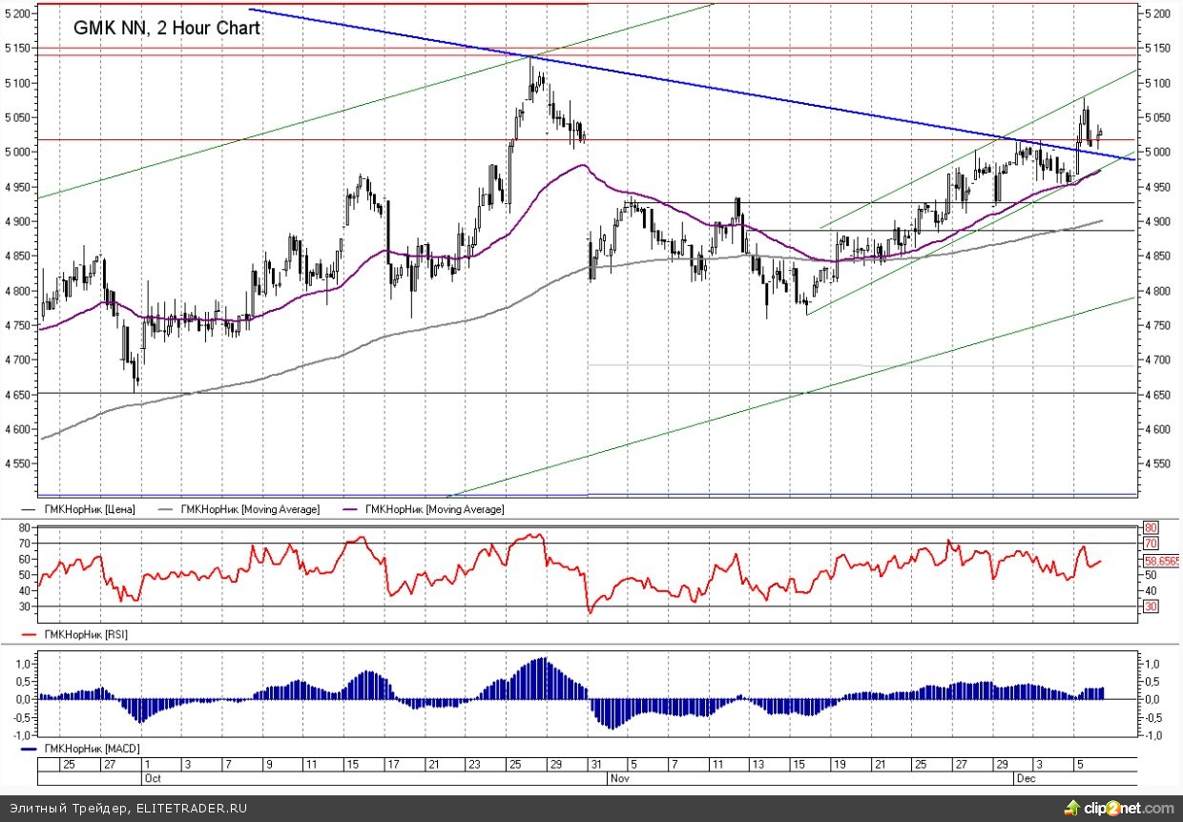Click the red RSI 70 level box

point(1150,544)
